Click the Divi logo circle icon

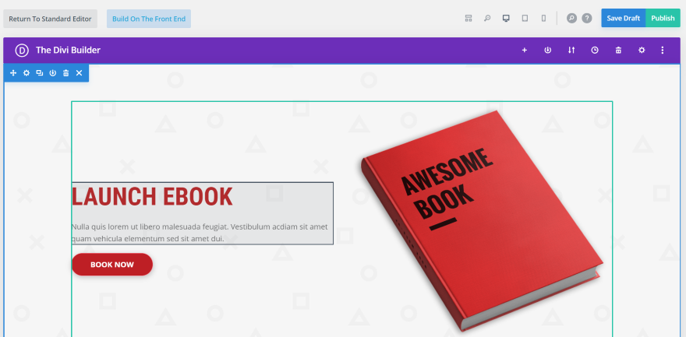tap(22, 51)
